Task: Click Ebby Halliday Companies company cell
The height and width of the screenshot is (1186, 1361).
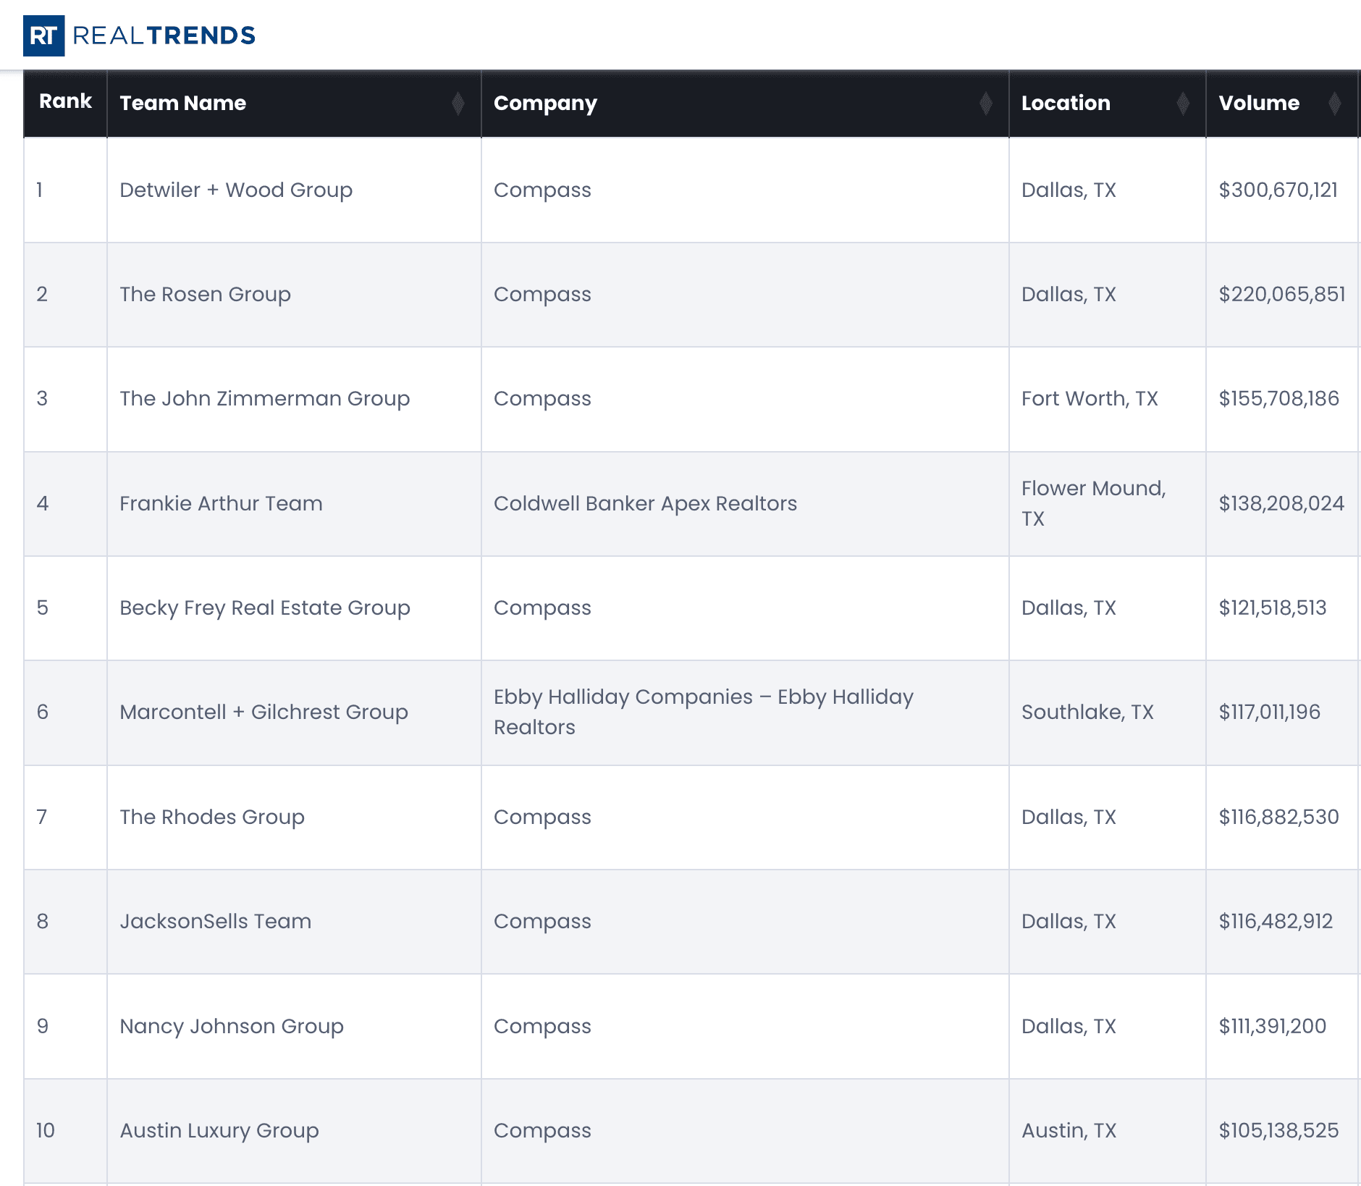Action: click(745, 712)
